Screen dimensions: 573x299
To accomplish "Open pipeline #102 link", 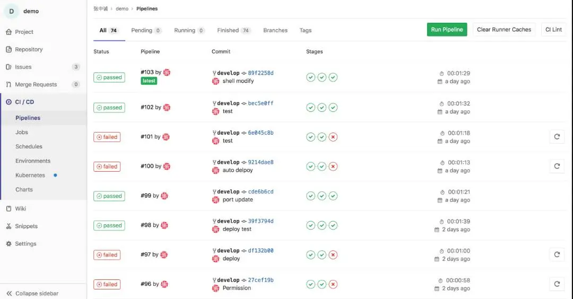I will click(x=147, y=107).
